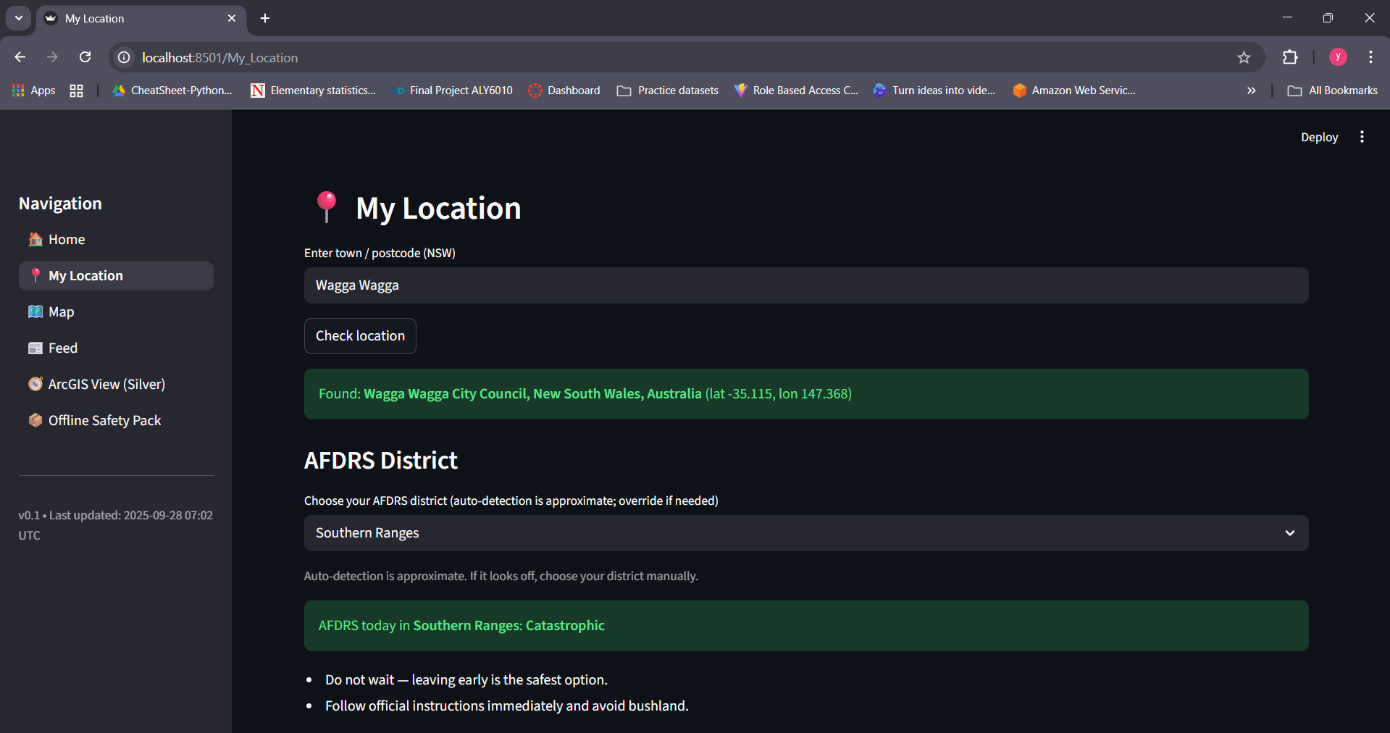Viewport: 1390px width, 733px height.
Task: Select the My Location browser tab
Action: click(x=141, y=19)
